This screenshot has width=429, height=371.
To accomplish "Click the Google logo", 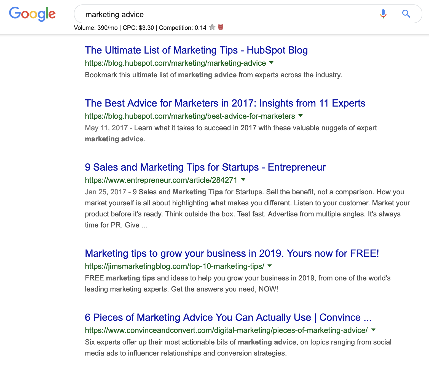I will pos(32,14).
